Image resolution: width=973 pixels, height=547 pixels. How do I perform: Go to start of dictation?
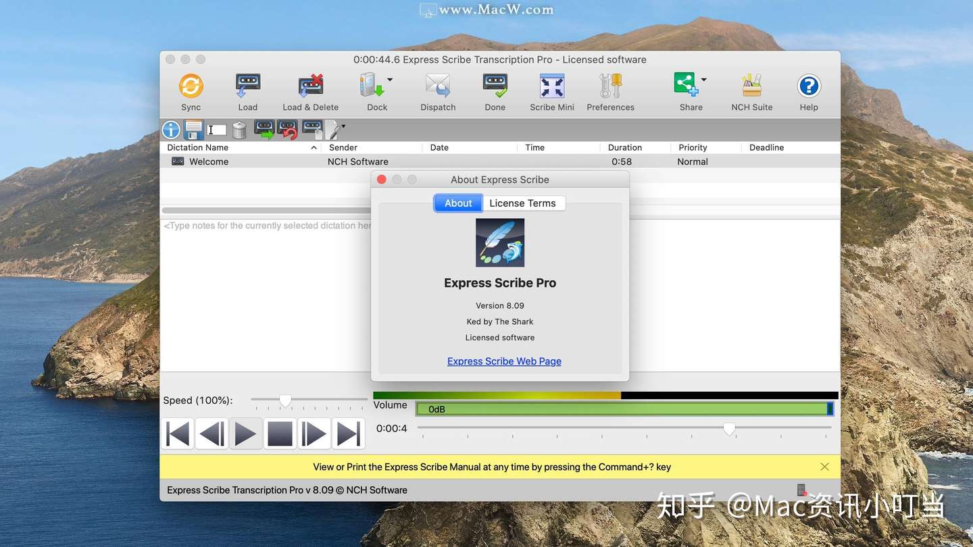click(x=178, y=434)
